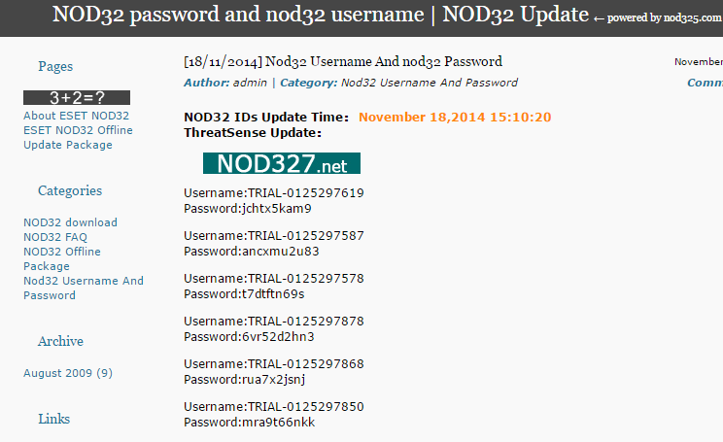This screenshot has width=723, height=442.
Task: Open the NOD32 download category
Action: click(x=70, y=222)
